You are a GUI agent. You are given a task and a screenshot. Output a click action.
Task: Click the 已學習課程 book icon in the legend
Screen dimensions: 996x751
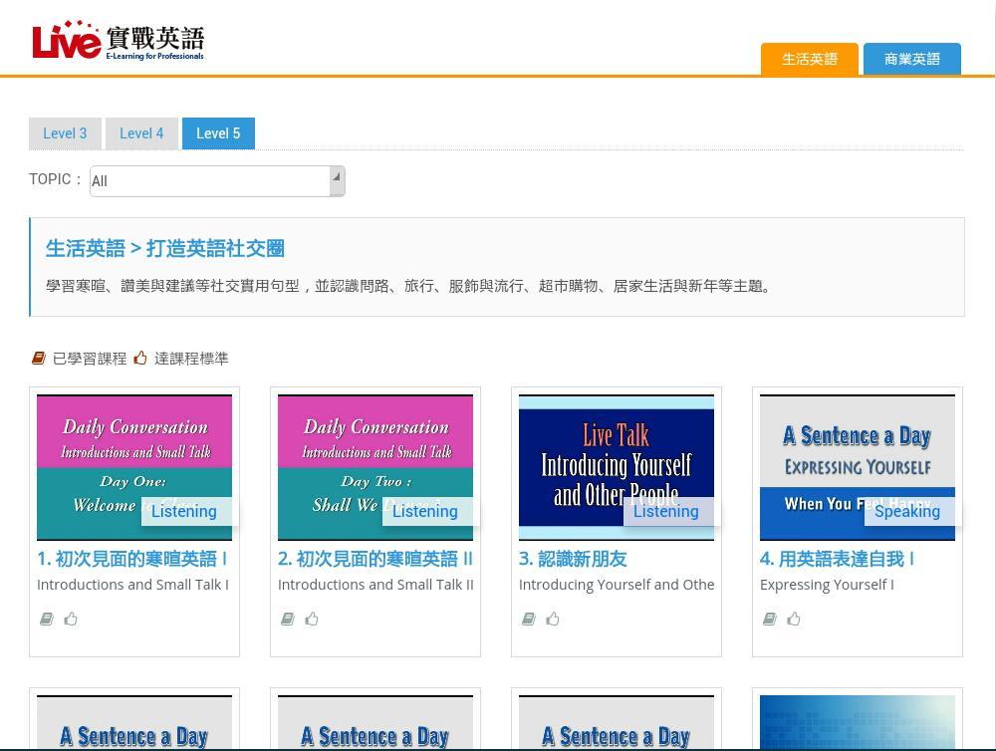coord(39,358)
